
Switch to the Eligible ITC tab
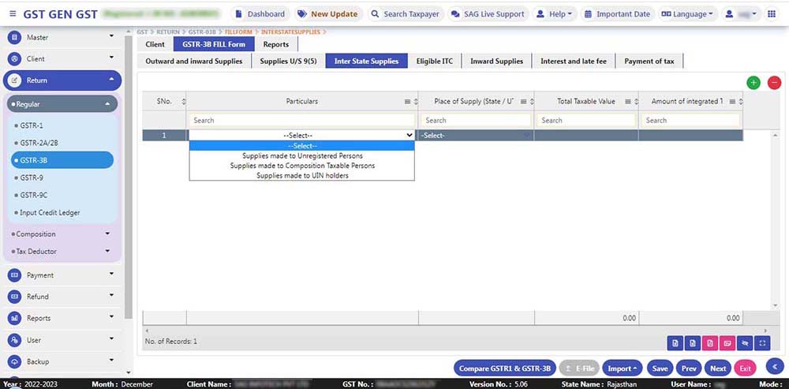coord(434,61)
